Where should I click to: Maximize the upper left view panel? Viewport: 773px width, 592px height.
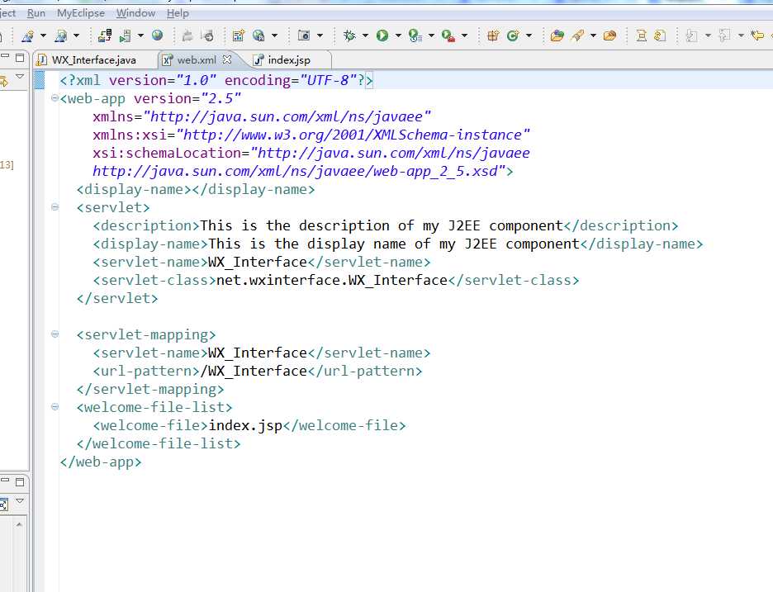[x=20, y=58]
